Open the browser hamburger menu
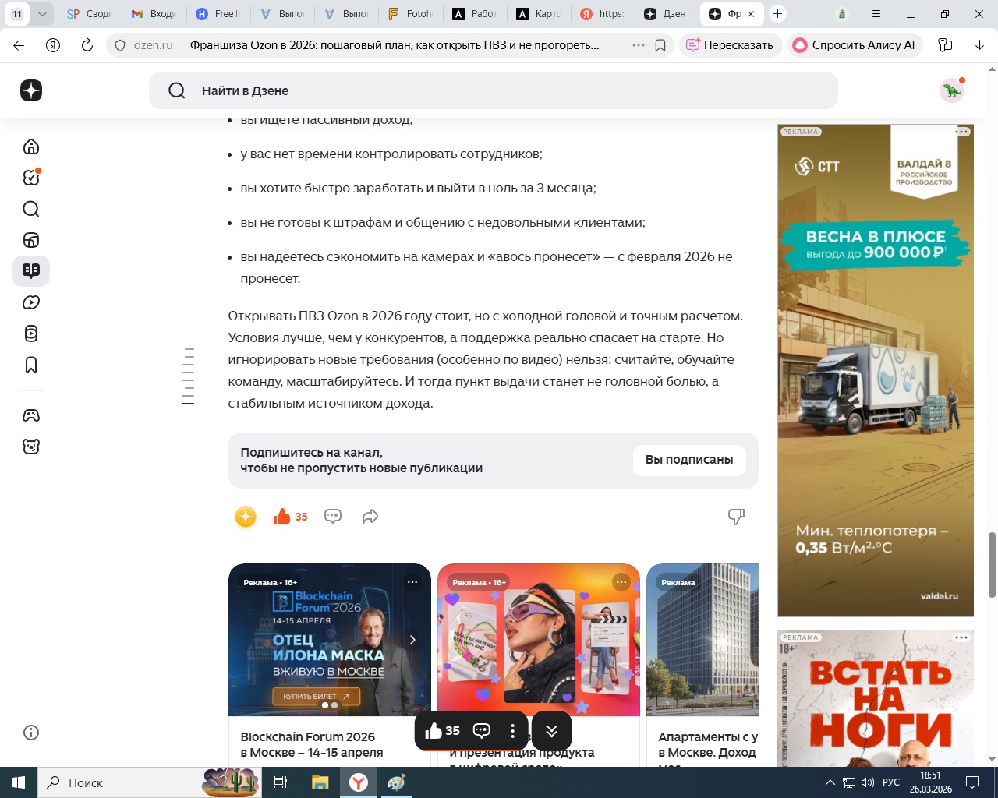The width and height of the screenshot is (998, 798). pos(876,14)
